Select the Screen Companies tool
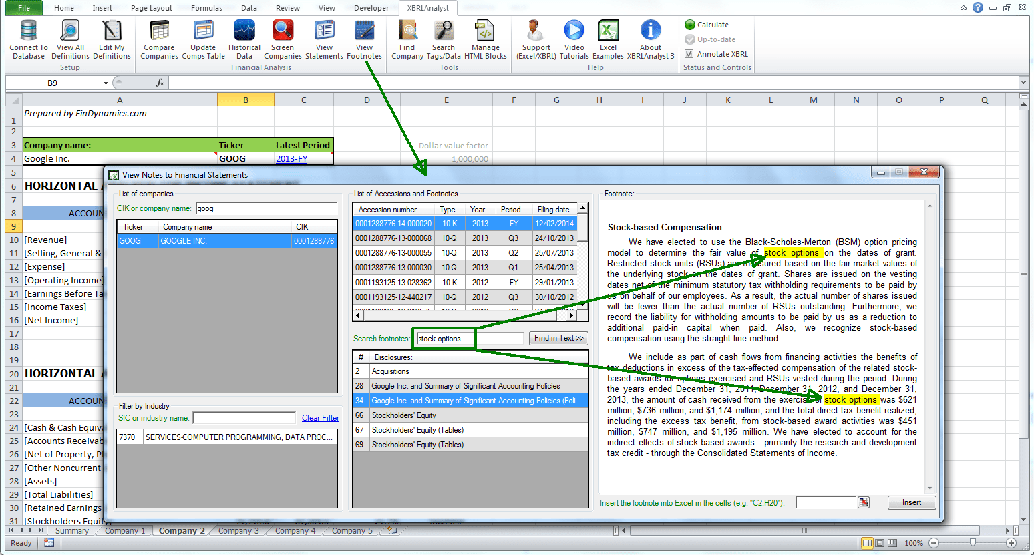The height and width of the screenshot is (555, 1034). pos(282,39)
